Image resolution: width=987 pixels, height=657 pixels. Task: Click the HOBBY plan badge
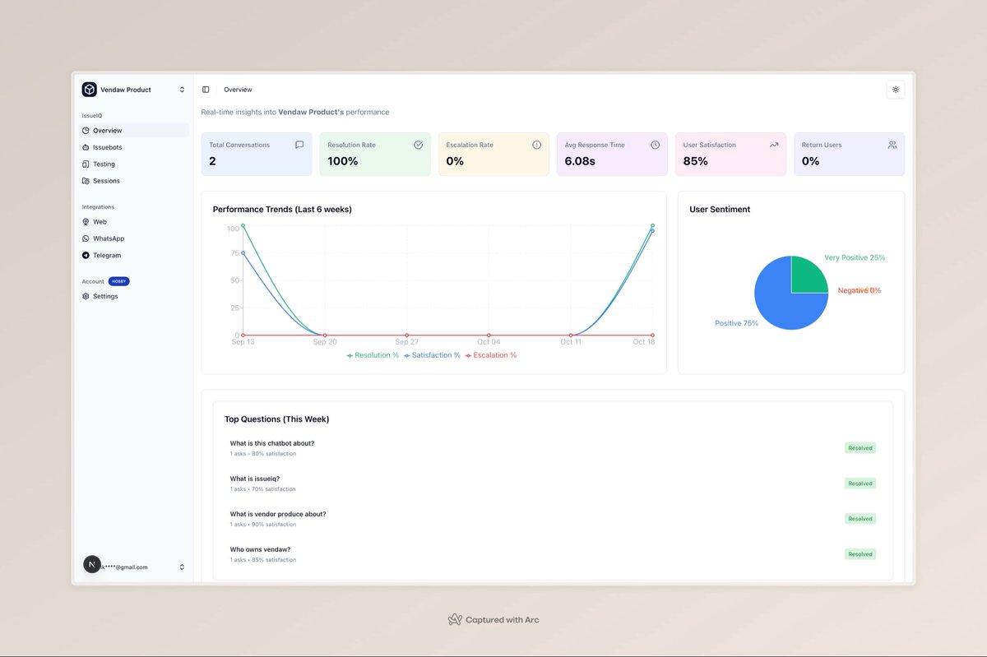pyautogui.click(x=118, y=281)
